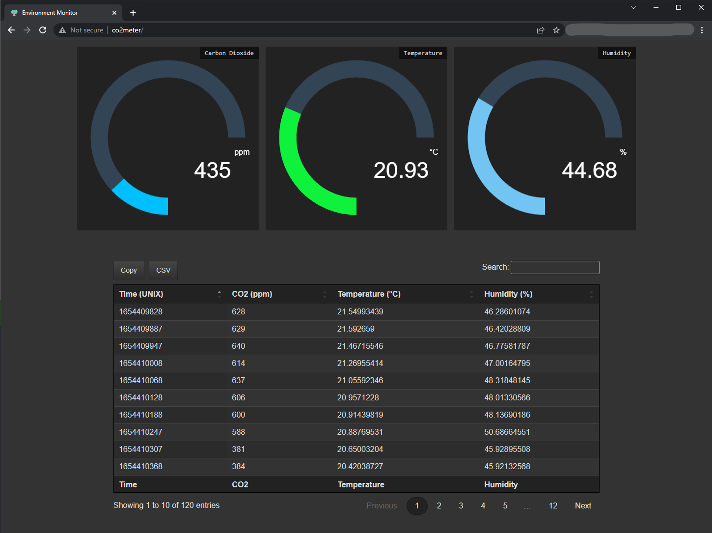Reload the co2meter page
The height and width of the screenshot is (533, 712).
click(x=43, y=30)
